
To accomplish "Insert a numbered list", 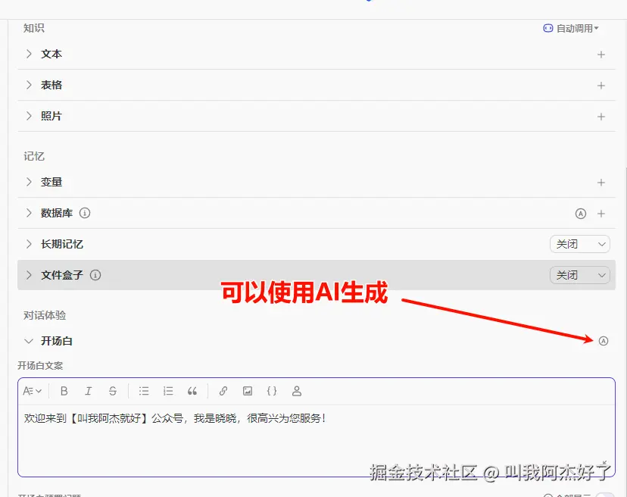I will click(x=168, y=391).
